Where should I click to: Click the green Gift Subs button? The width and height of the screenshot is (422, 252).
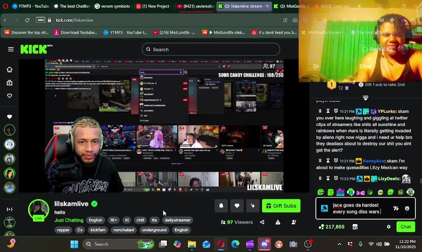pyautogui.click(x=281, y=206)
